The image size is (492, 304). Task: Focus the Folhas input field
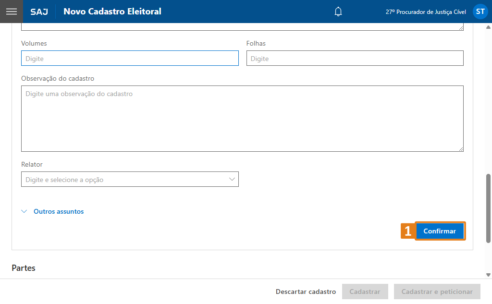pyautogui.click(x=355, y=59)
